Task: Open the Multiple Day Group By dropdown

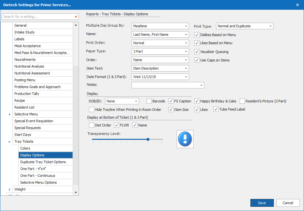Action: [160, 26]
